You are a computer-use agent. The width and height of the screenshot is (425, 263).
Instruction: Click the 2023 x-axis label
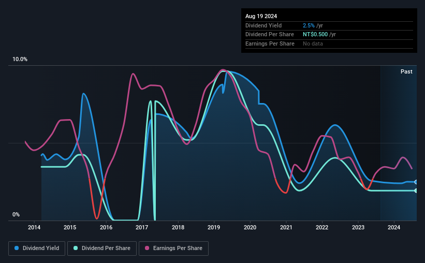point(358,227)
